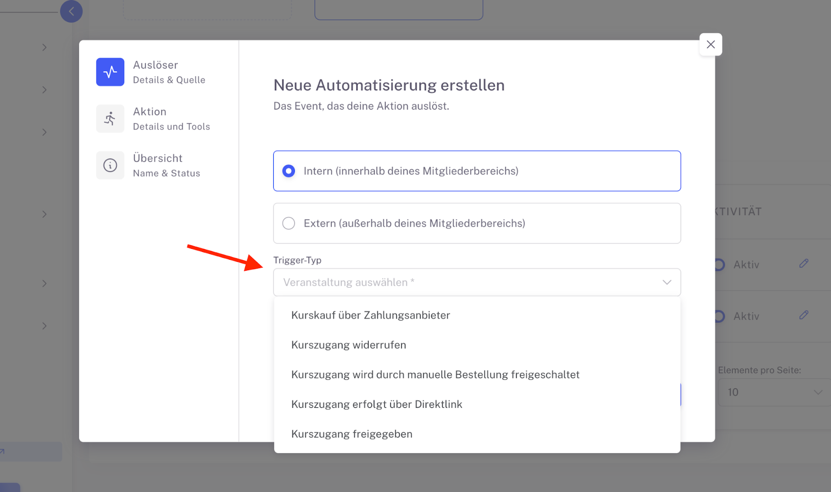Collapse Trigger-Typ dropdown via chevron arrow

click(x=667, y=282)
